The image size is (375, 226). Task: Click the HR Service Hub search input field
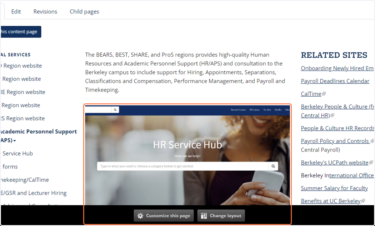(183, 166)
